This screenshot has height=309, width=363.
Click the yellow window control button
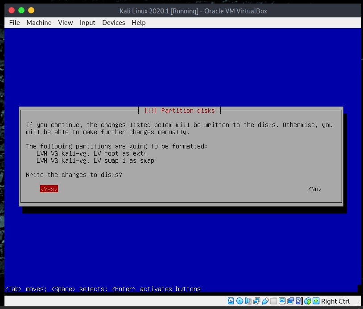coord(31,10)
